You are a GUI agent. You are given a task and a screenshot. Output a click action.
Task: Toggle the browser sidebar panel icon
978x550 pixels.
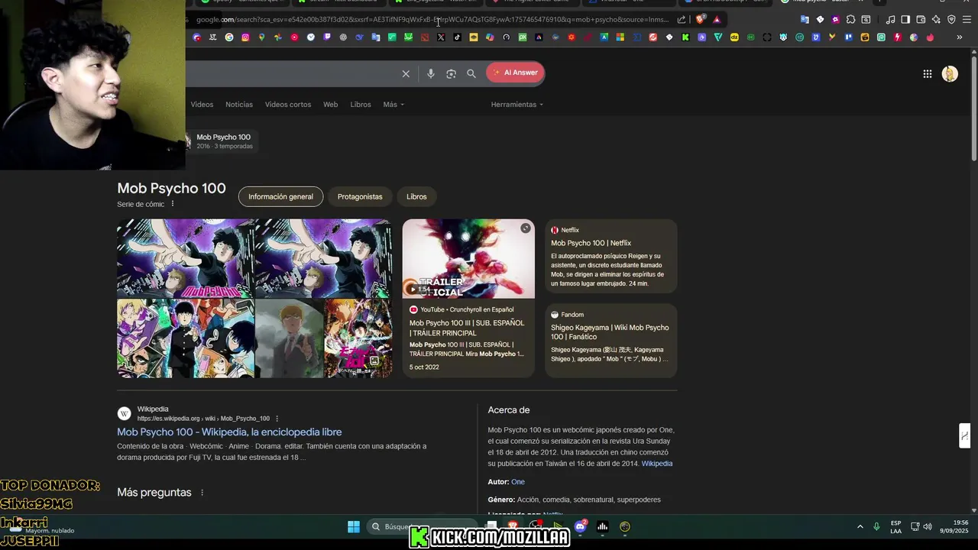point(905,20)
